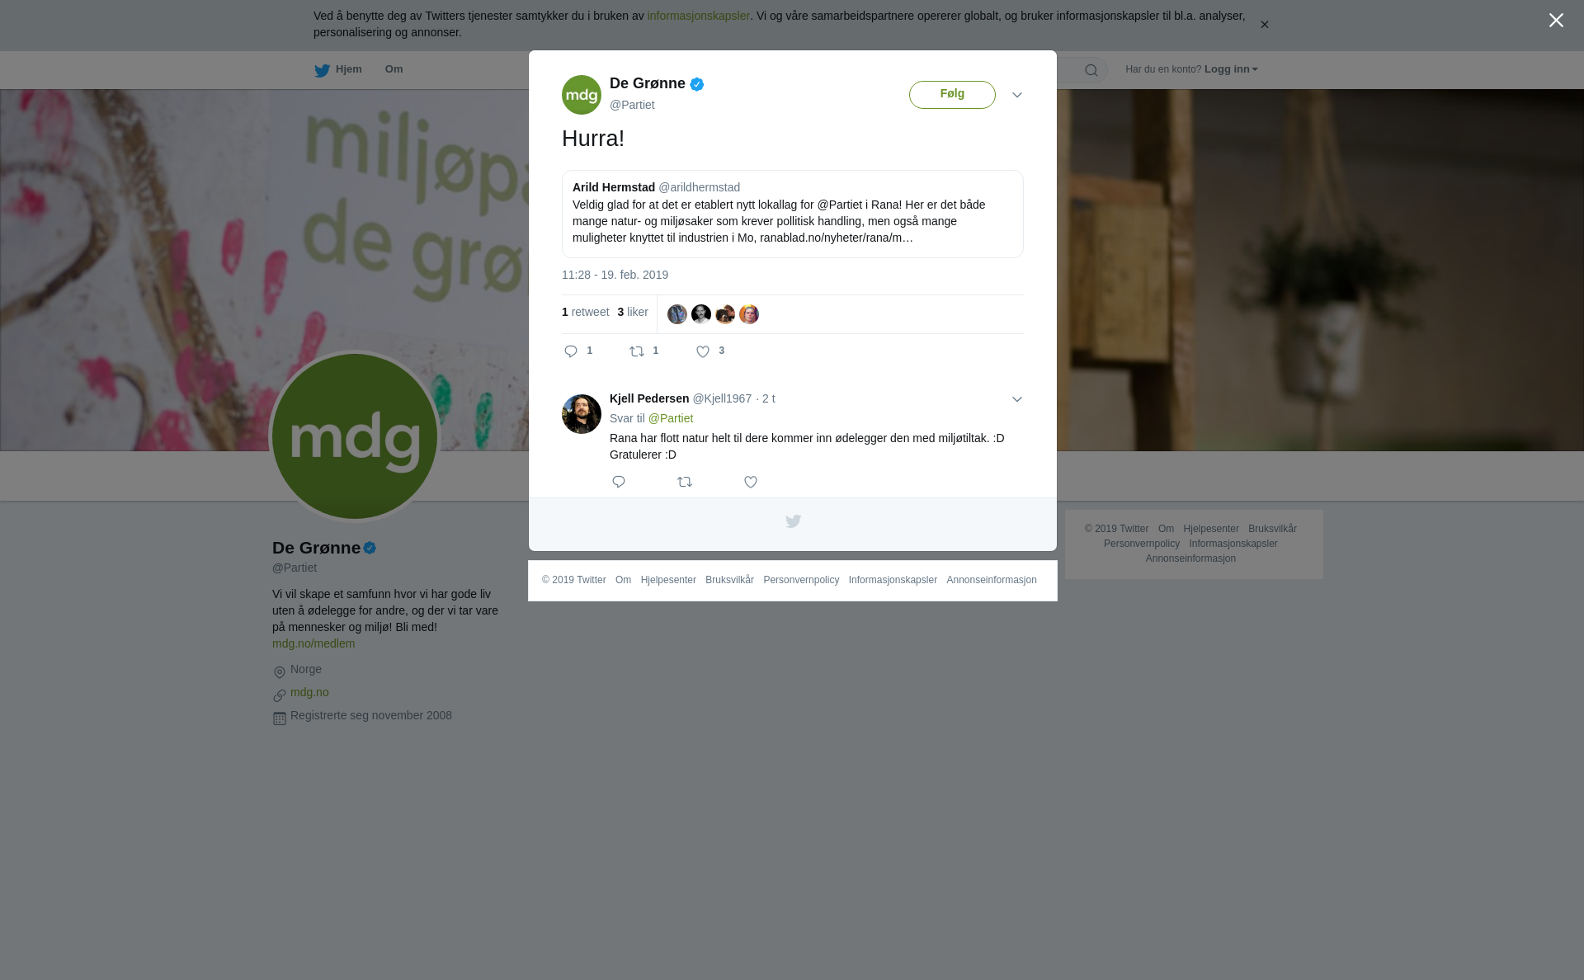The image size is (1584, 980).
Task: Follow De Grønne with the Følg button
Action: click(x=952, y=95)
